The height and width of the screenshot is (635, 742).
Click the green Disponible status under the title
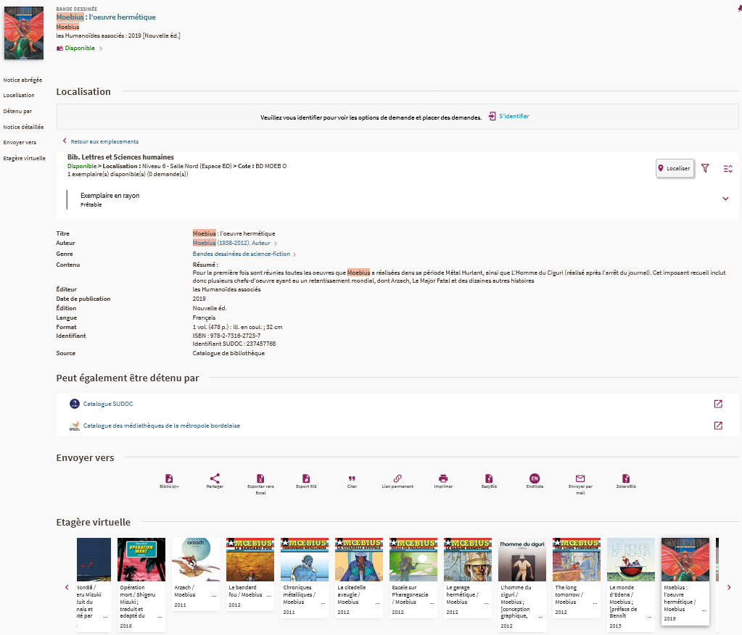[x=80, y=49]
